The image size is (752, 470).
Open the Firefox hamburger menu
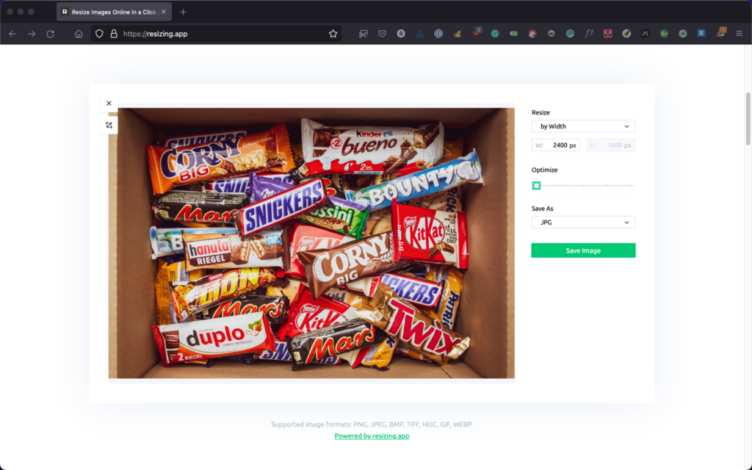[x=739, y=34]
